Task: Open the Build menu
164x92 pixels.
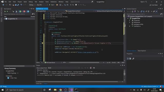Action: coord(25,2)
